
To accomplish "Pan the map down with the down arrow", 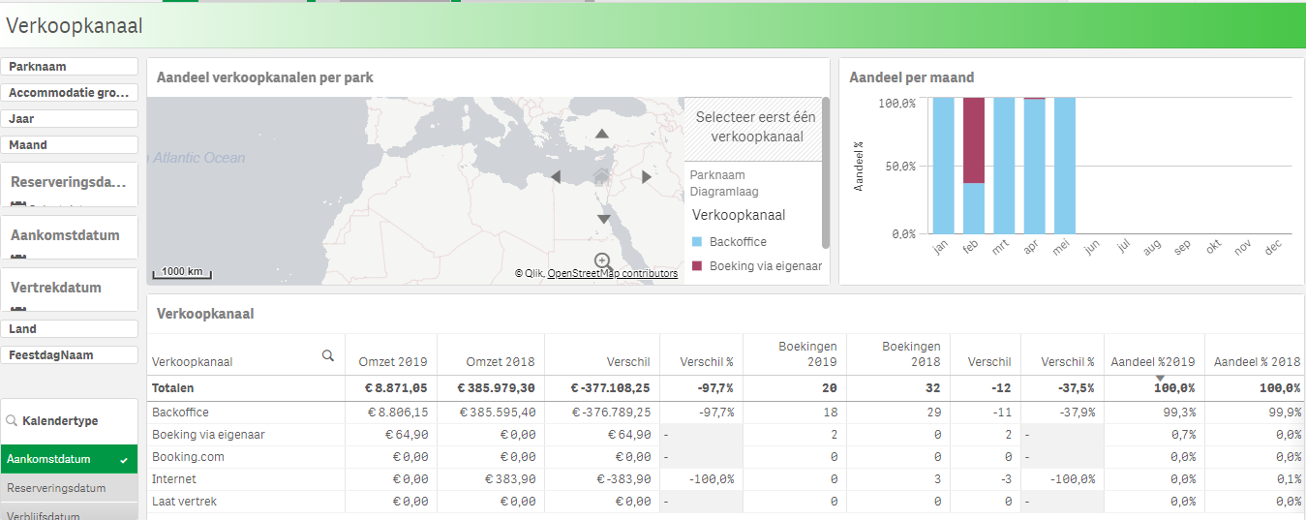I will tap(602, 219).
